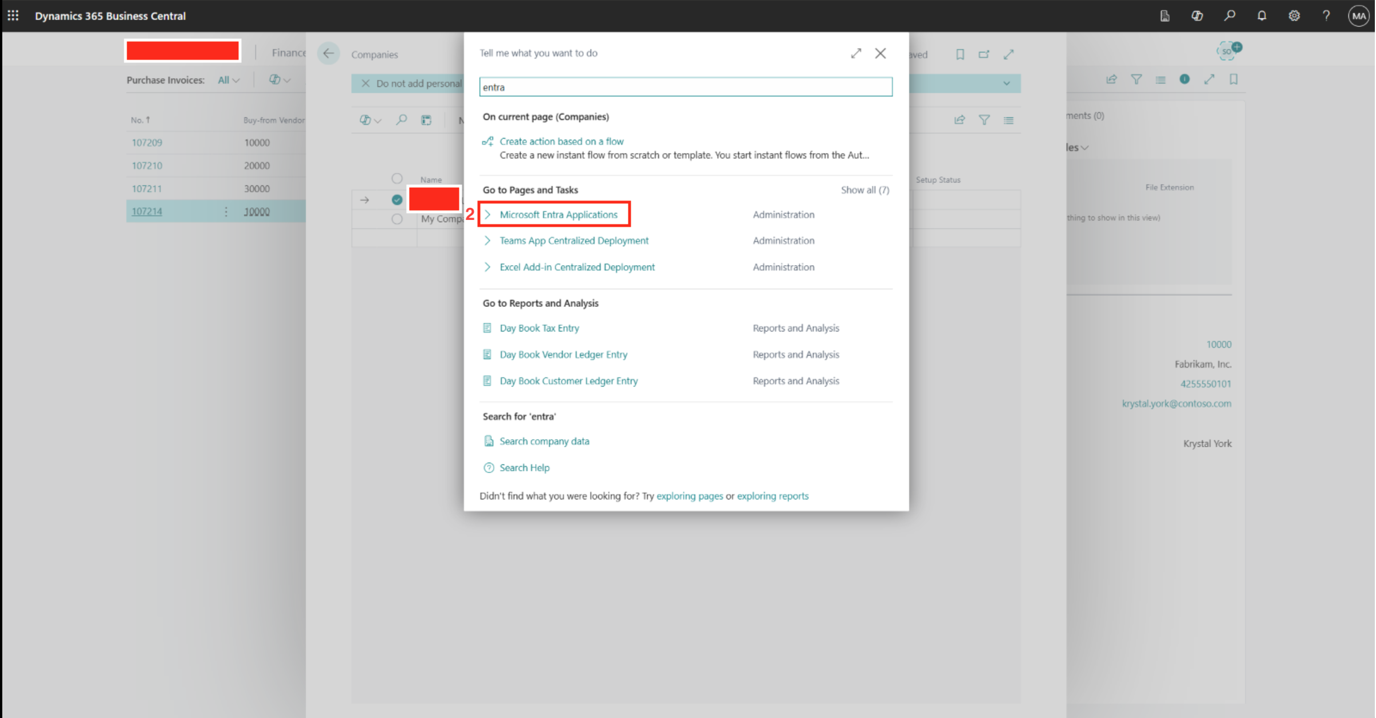1376x718 pixels.
Task: Open the MA user account avatar
Action: click(1358, 15)
